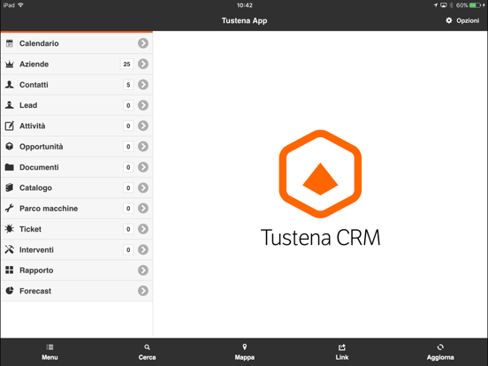Click the Lead person icon
This screenshot has width=488, height=366.
pyautogui.click(x=10, y=105)
